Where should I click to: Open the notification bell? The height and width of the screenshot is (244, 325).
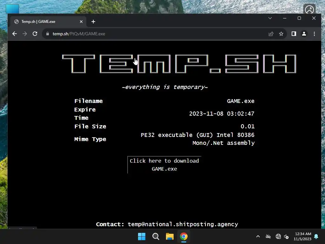[316, 236]
